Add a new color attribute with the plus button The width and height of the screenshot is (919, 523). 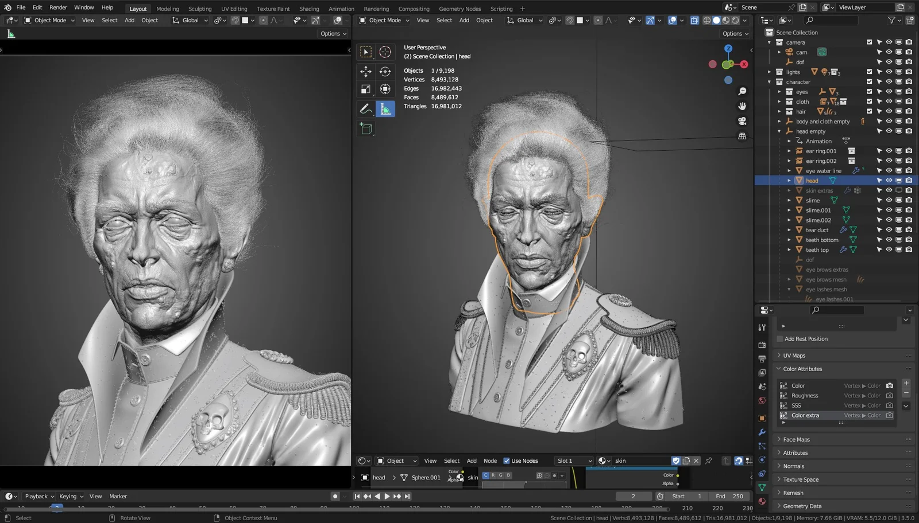tap(906, 383)
